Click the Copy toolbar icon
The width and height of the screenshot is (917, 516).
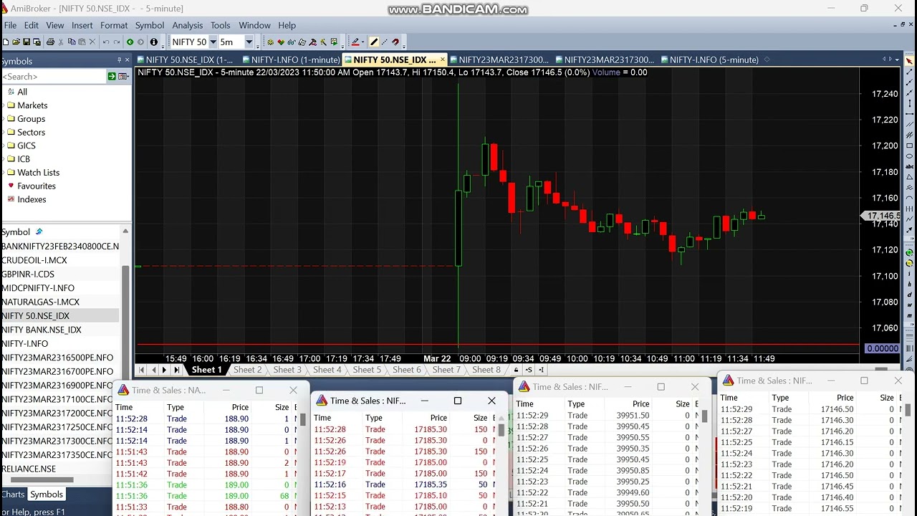point(71,42)
